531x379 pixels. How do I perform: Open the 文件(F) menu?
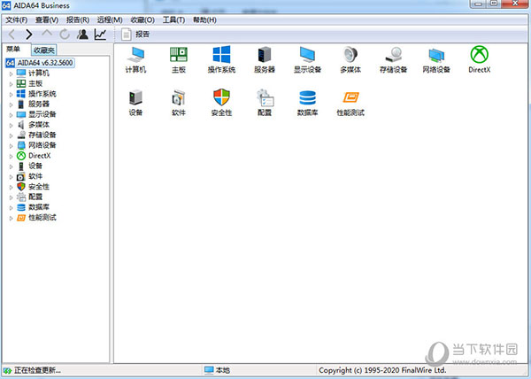[16, 20]
